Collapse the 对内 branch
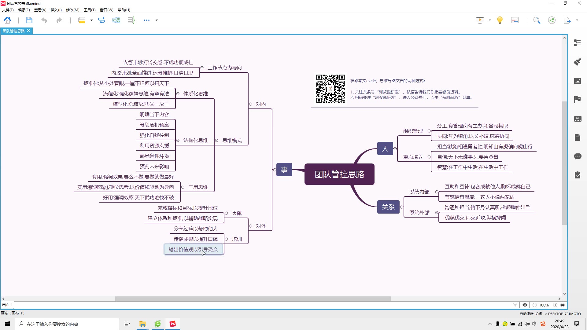 tap(251, 104)
